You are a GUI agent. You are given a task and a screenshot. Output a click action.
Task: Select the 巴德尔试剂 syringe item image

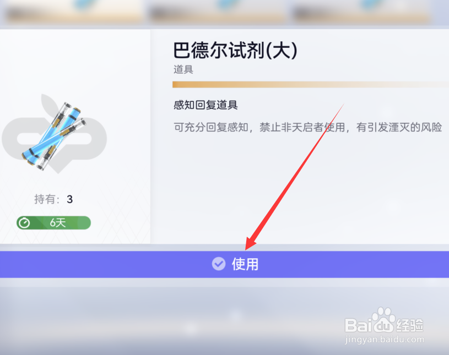point(54,136)
